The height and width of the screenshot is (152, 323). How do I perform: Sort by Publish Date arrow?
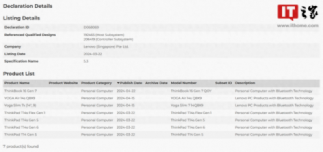pyautogui.click(x=118, y=83)
